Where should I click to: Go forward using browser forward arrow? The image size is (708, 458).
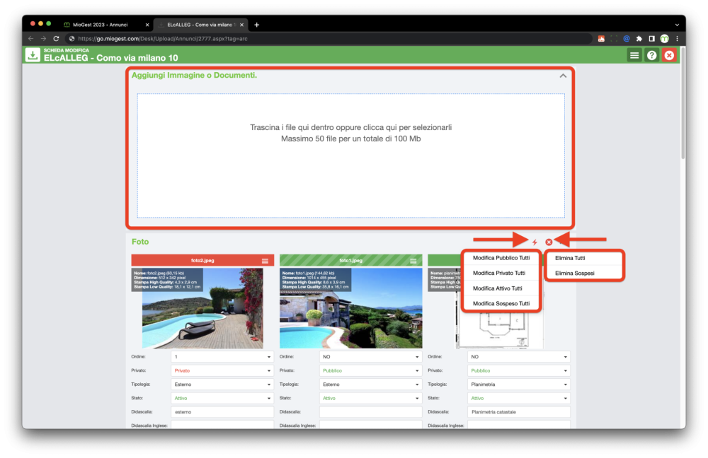(x=43, y=39)
